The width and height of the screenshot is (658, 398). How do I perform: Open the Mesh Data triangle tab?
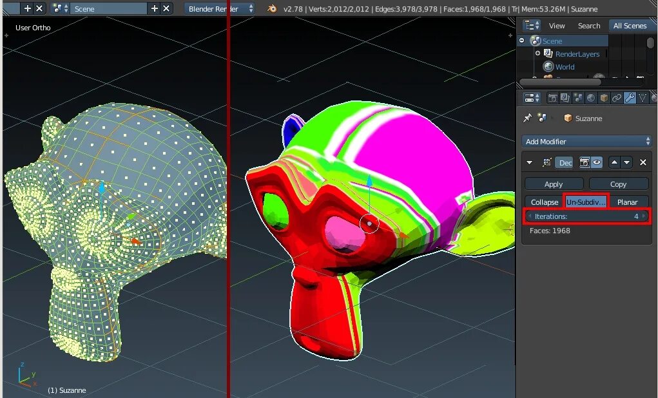point(642,98)
